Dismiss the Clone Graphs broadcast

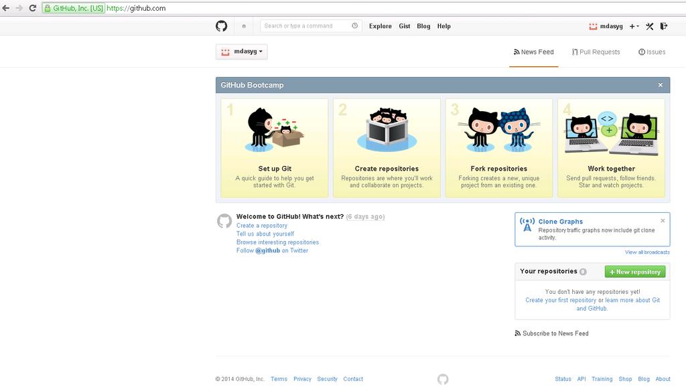point(663,220)
